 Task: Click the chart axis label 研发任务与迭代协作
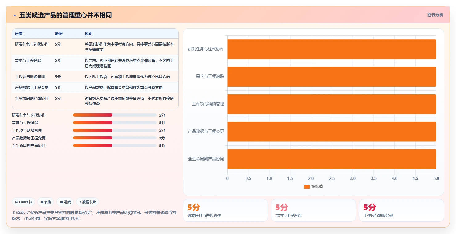206,49
